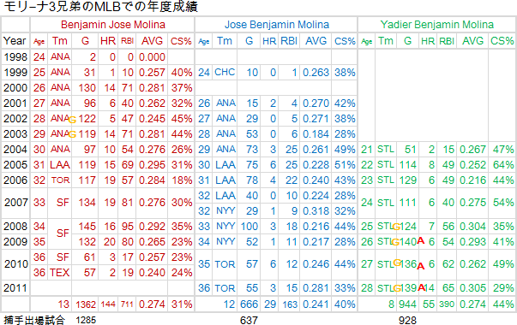Select the 1999 year row label
The width and height of the screenshot is (517, 325).
tap(15, 73)
